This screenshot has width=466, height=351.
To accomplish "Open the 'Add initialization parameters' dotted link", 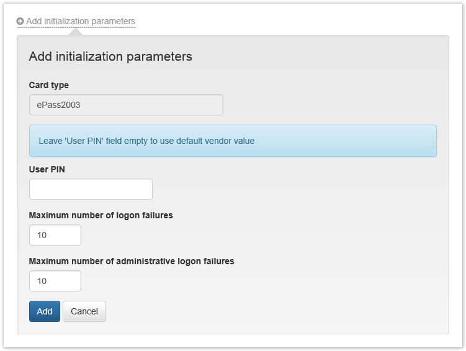I will pyautogui.click(x=80, y=21).
